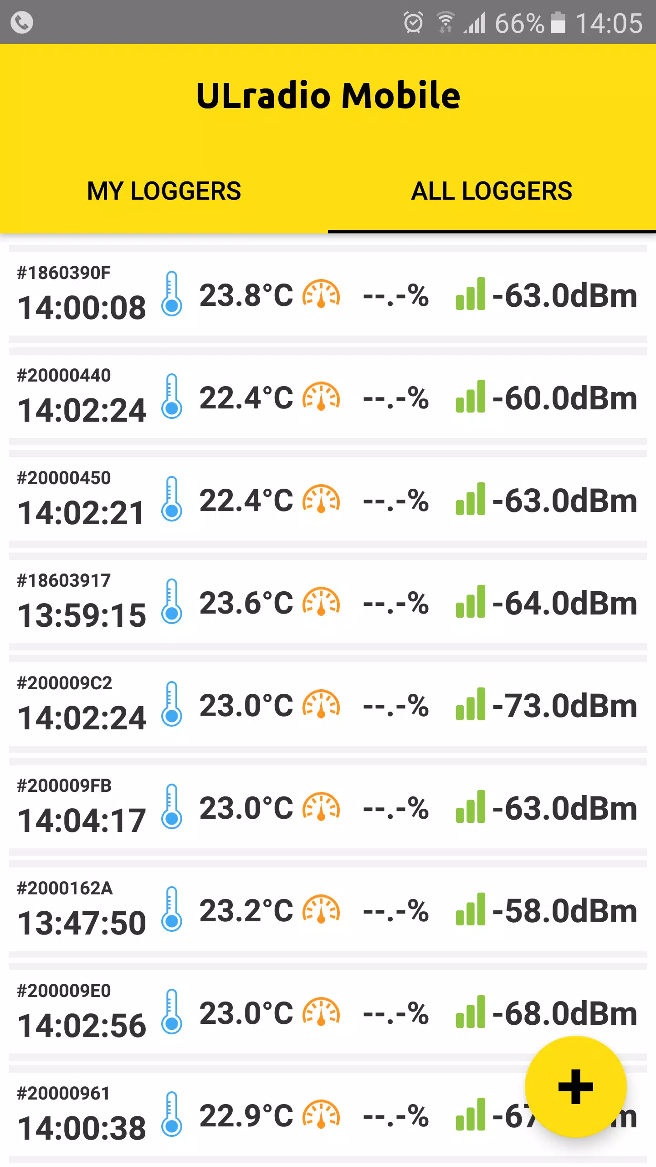The image size is (656, 1167).
Task: Tap phone call icon in status bar
Action: click(22, 22)
